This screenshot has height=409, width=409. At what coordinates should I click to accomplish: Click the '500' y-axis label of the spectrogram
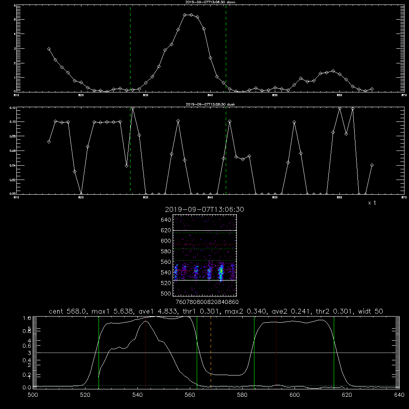(x=166, y=293)
